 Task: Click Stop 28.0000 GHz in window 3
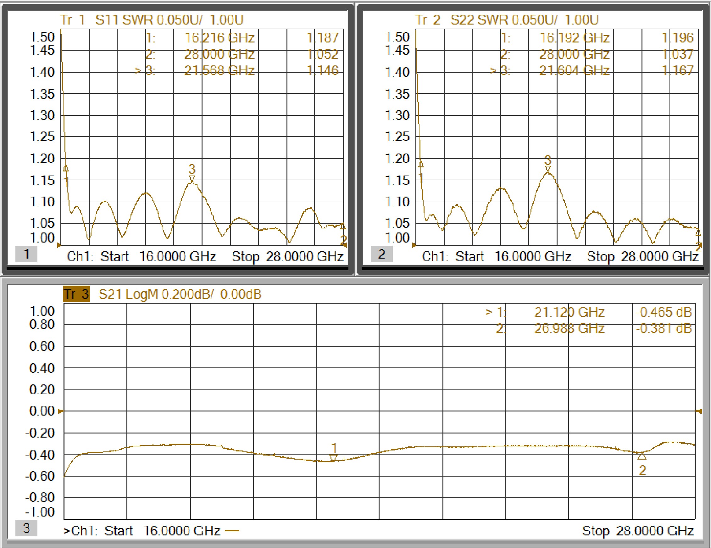point(637,531)
